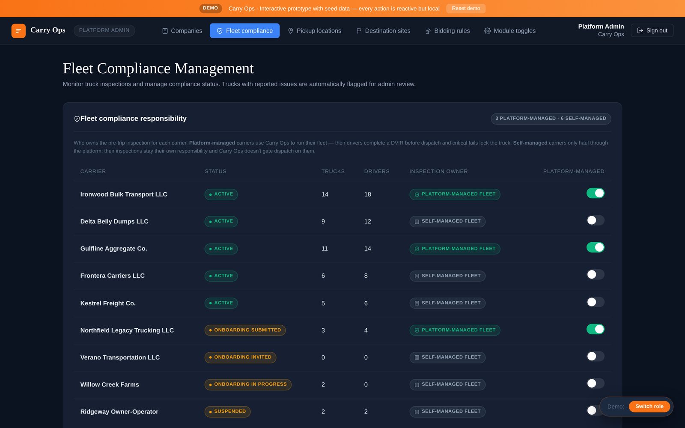Click the shield icon beside Fleet compliance responsibility
Image resolution: width=685 pixels, height=428 pixels.
[77, 119]
